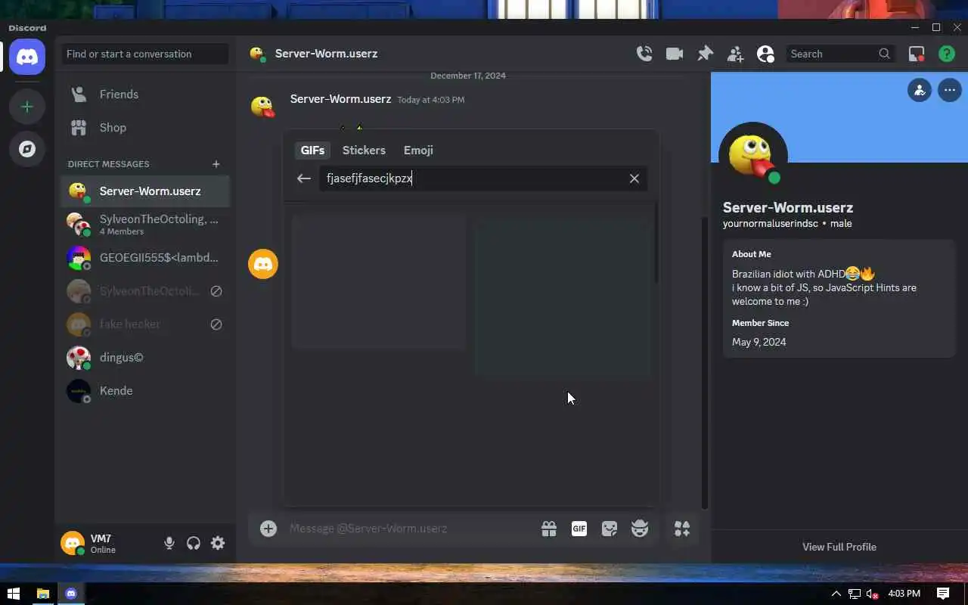Open fake hecker direct message

[145, 324]
